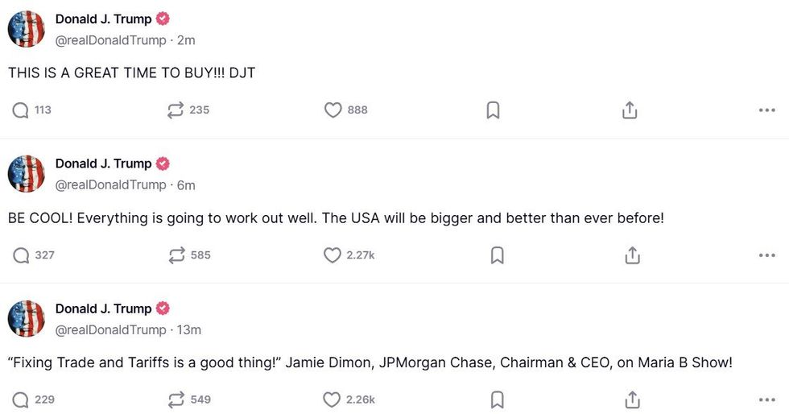Bookmark the 'GREAT TIME TO BUY' post

pyautogui.click(x=494, y=110)
